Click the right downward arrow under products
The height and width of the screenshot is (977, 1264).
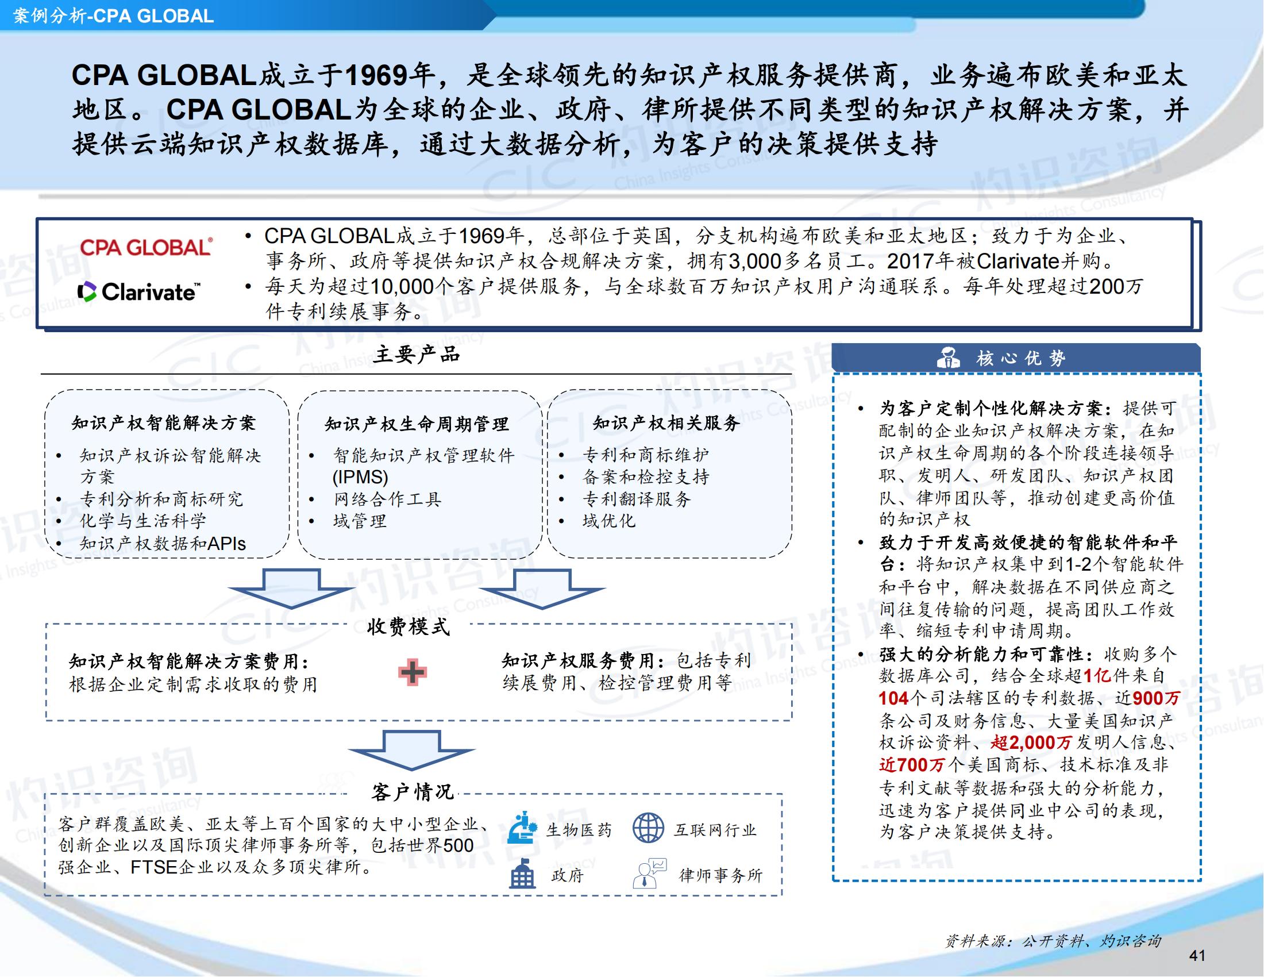(x=542, y=588)
